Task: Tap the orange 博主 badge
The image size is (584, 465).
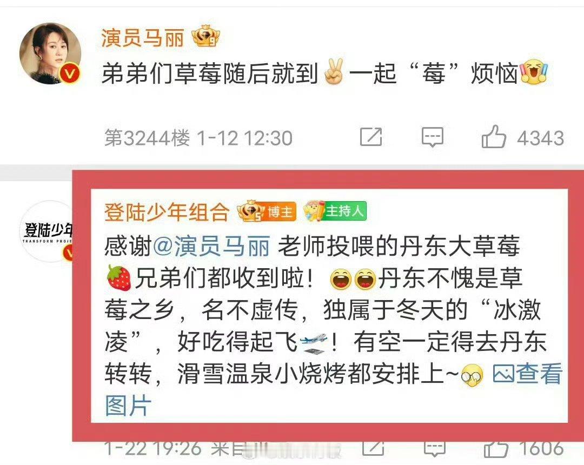Action: tap(267, 211)
